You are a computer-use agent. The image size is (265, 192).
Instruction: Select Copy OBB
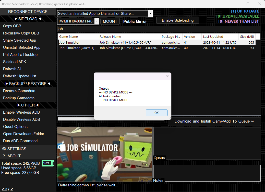[12, 26]
